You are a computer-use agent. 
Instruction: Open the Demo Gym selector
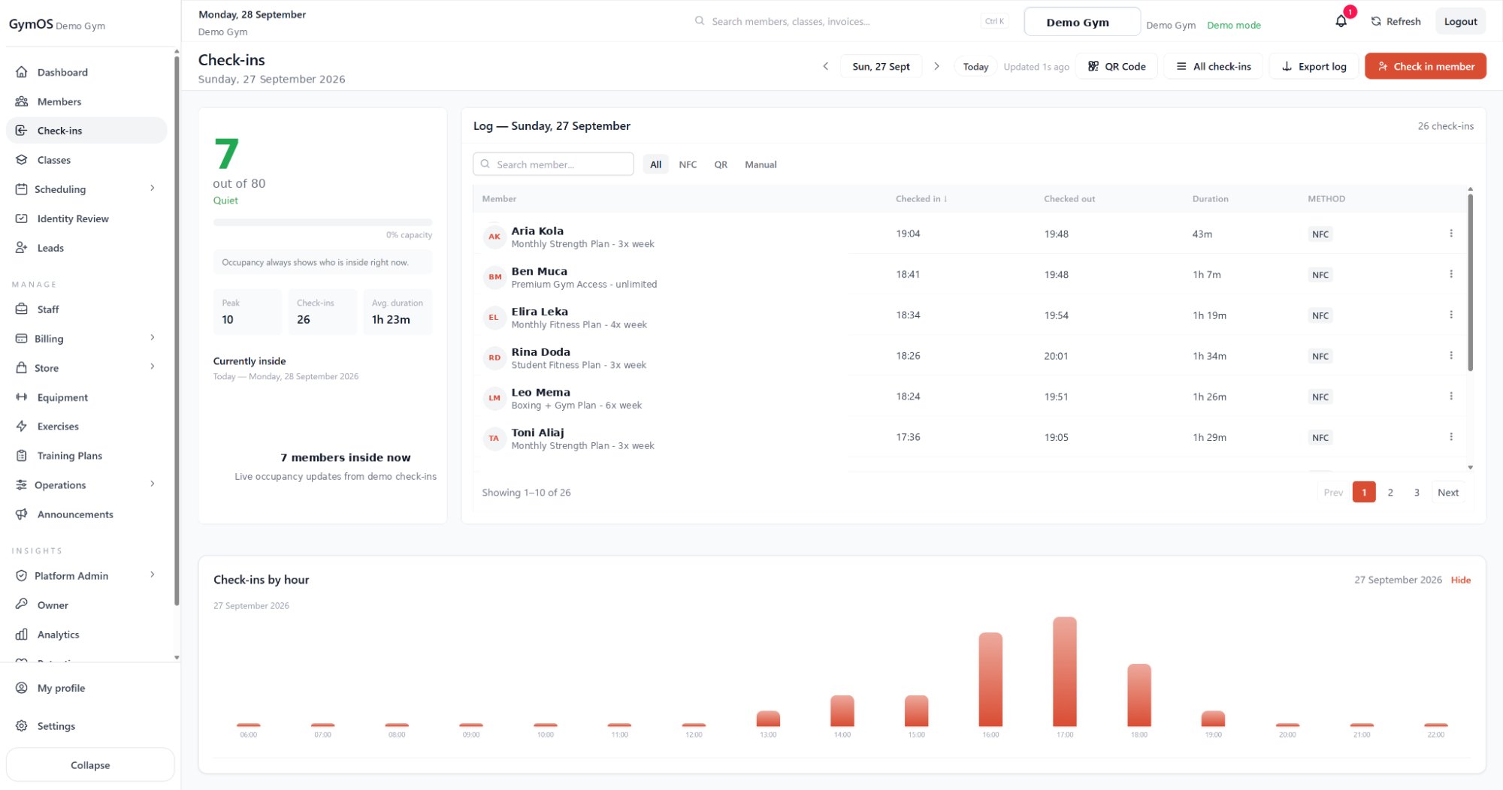click(x=1082, y=22)
